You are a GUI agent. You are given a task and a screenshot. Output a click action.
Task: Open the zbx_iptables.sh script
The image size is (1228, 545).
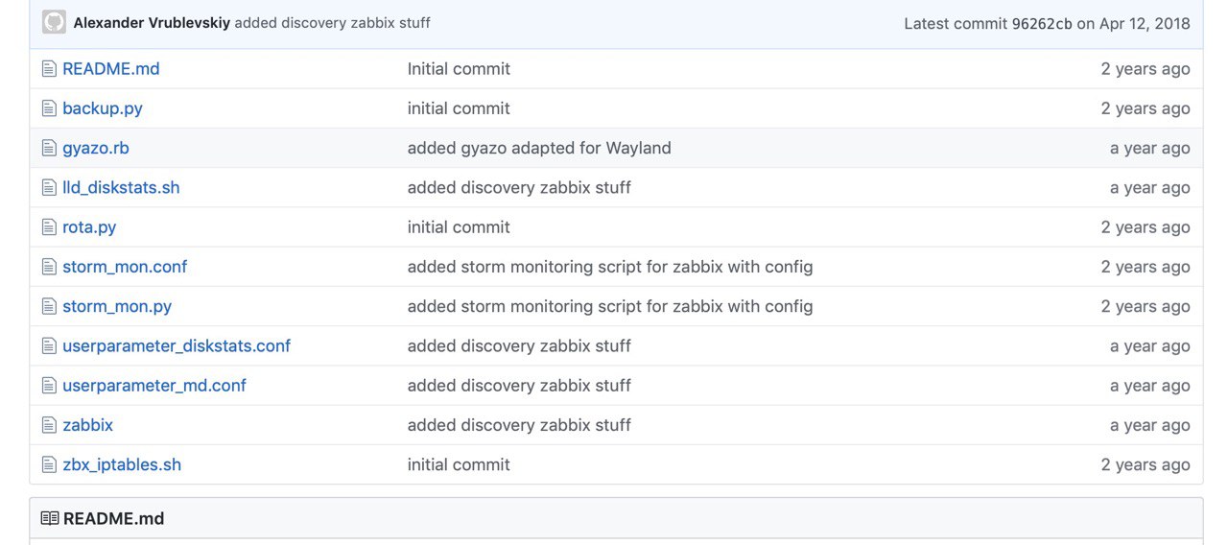(122, 464)
